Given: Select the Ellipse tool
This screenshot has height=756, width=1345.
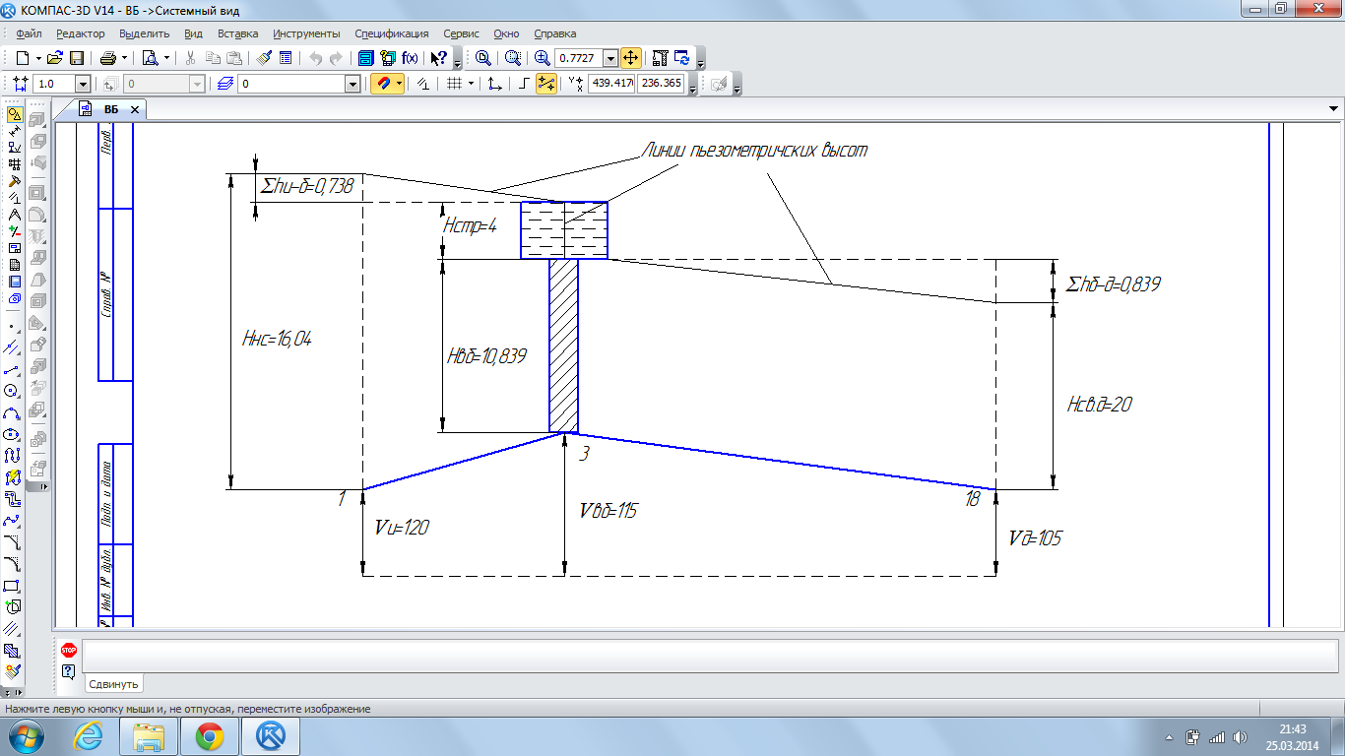Looking at the screenshot, I should click(13, 434).
